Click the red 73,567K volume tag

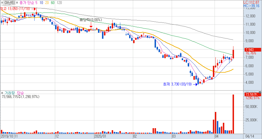[x=253, y=94]
